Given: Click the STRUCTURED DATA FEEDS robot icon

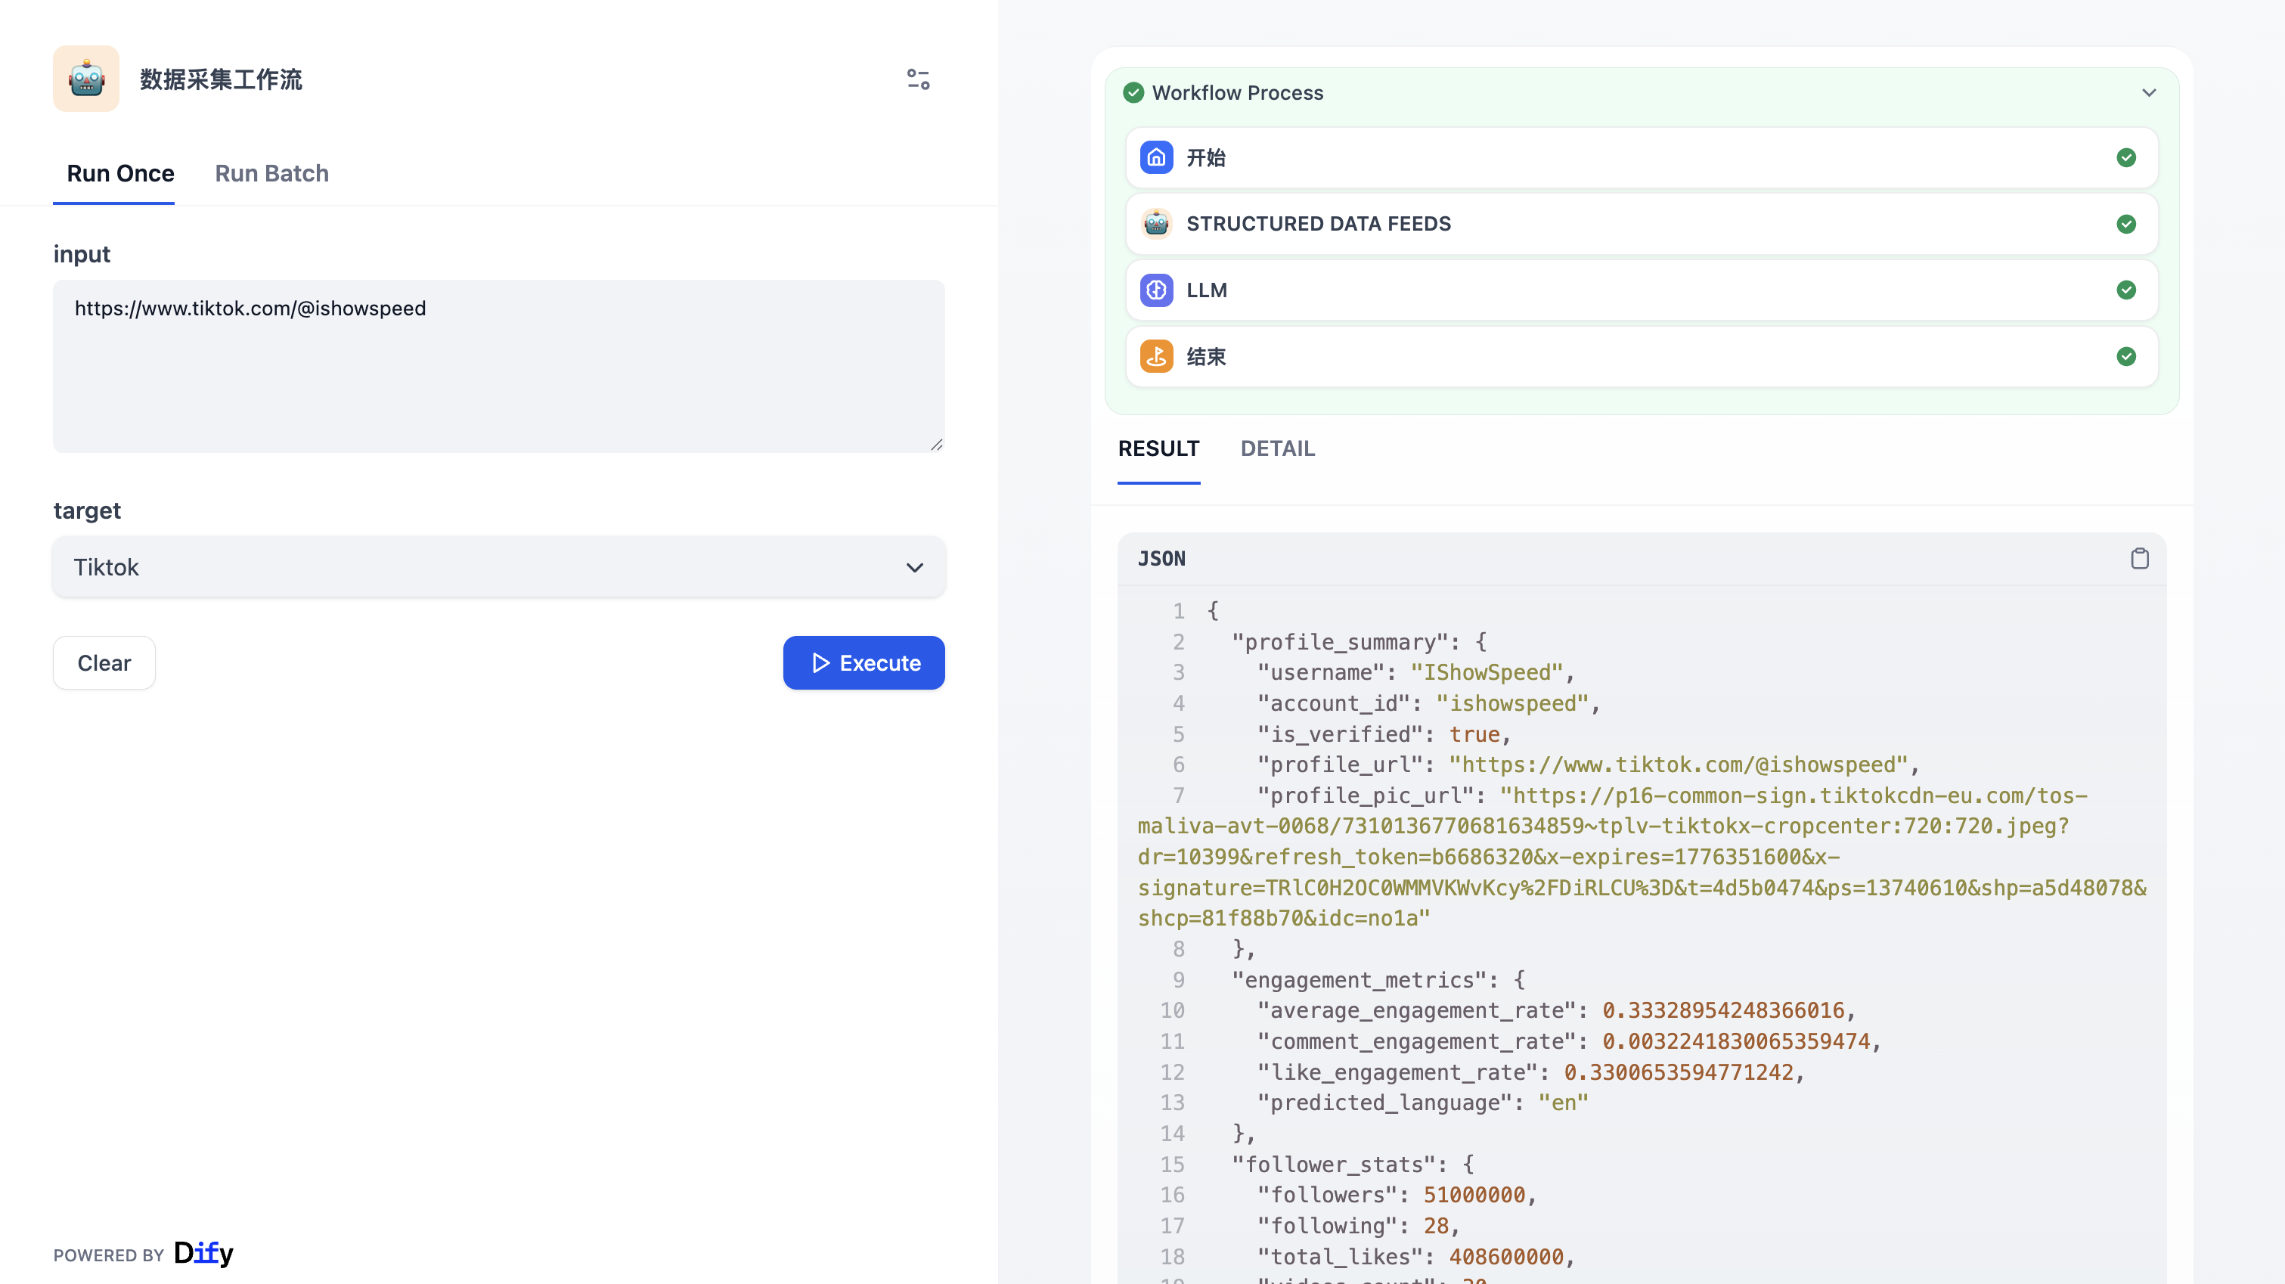Looking at the screenshot, I should [x=1156, y=224].
